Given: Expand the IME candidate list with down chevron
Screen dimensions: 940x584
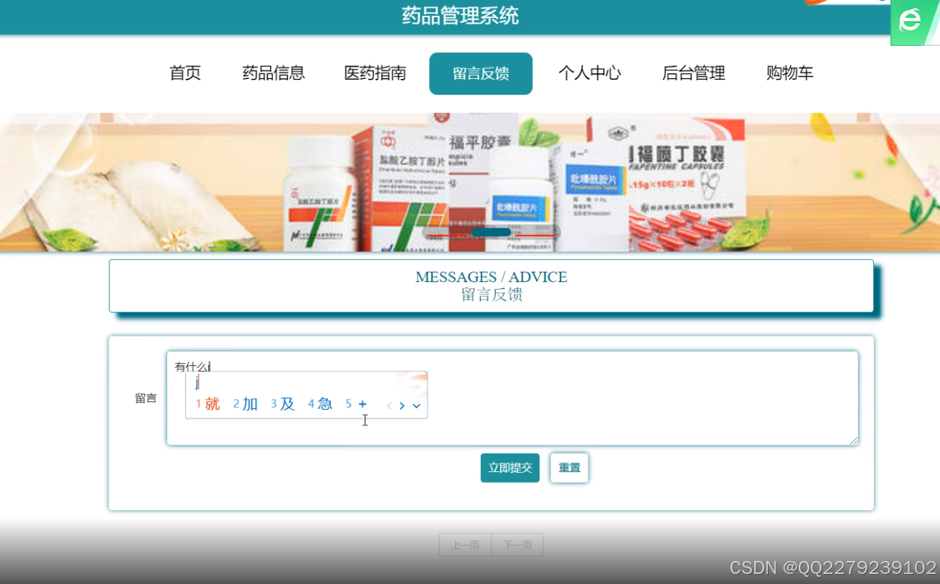Looking at the screenshot, I should pyautogui.click(x=416, y=406).
